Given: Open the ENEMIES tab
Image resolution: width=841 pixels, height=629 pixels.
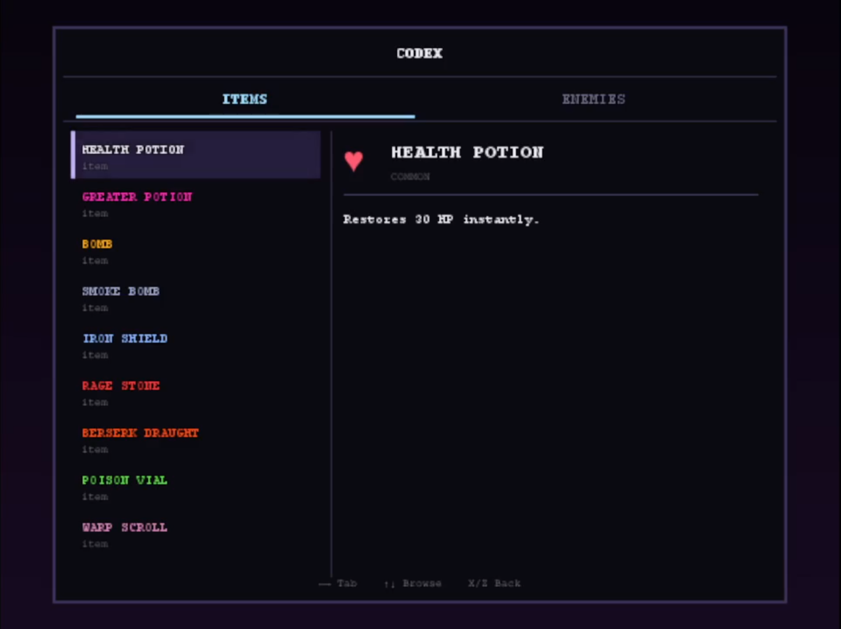Looking at the screenshot, I should coord(593,99).
